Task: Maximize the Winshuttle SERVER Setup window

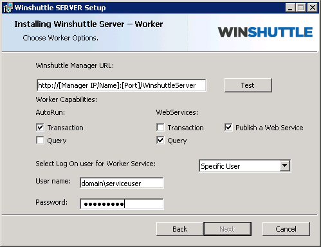Action: 300,8
